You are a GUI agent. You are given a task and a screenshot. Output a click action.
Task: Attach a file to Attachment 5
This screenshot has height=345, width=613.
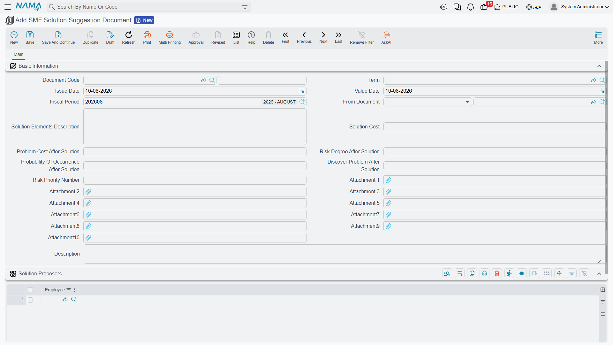(389, 203)
